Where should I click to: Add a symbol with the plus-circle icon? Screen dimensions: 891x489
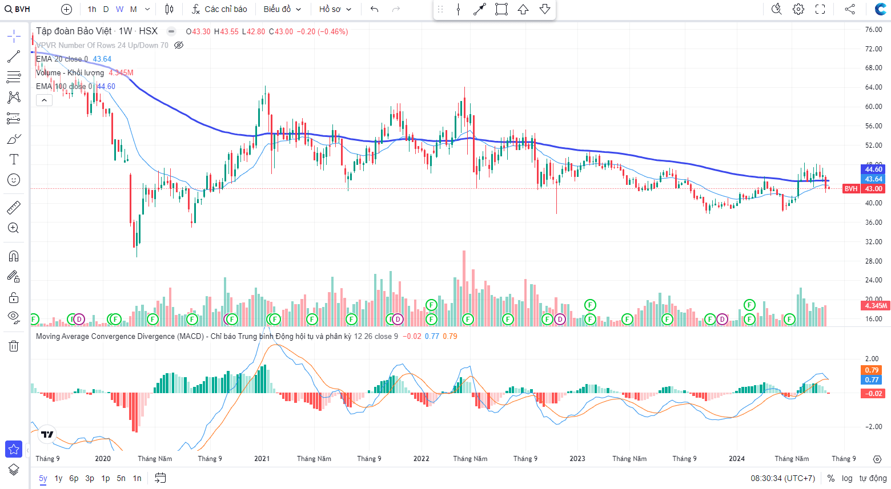66,9
